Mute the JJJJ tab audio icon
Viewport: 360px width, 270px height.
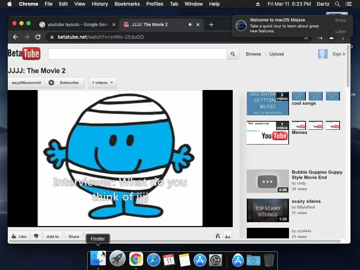(190, 24)
